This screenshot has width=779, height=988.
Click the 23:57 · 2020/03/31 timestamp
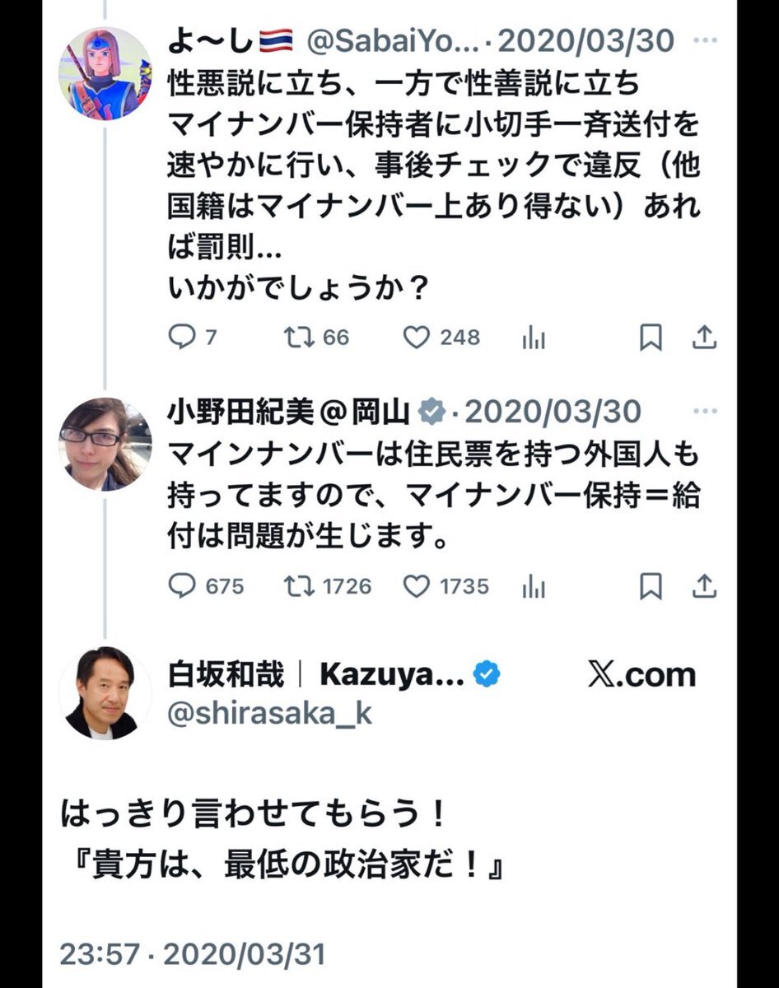[x=192, y=954]
